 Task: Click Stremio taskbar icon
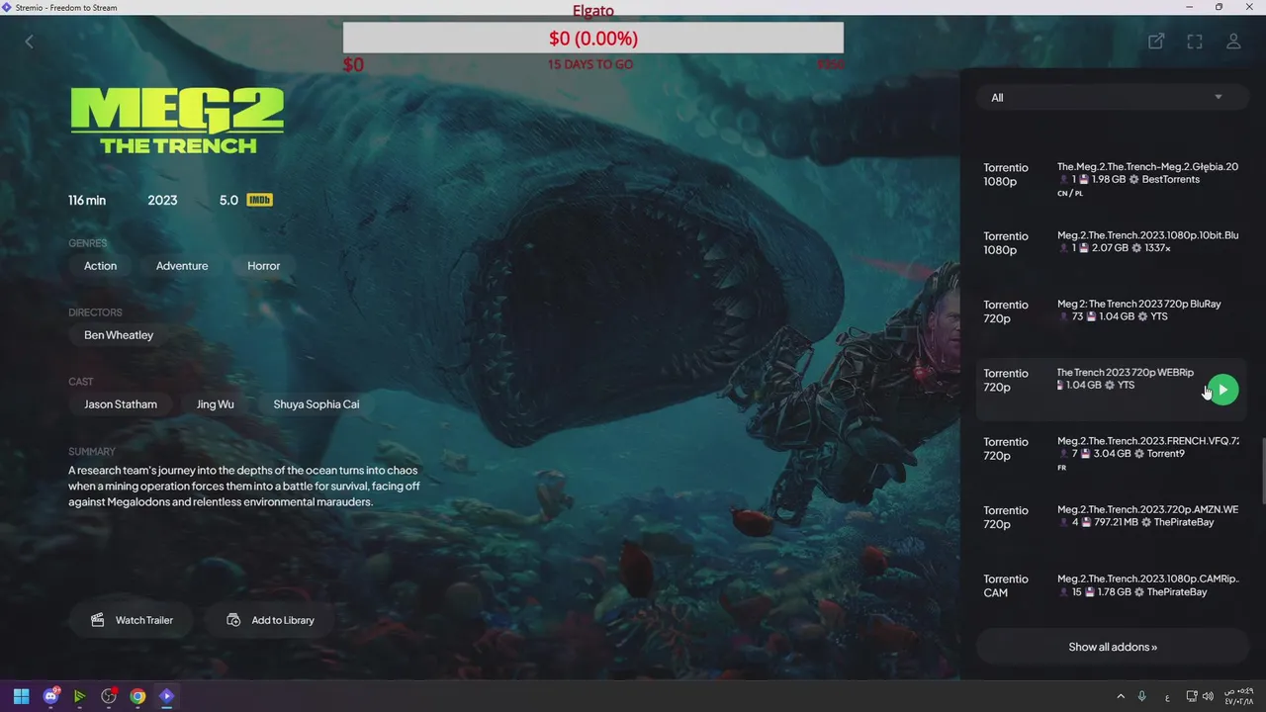point(166,696)
